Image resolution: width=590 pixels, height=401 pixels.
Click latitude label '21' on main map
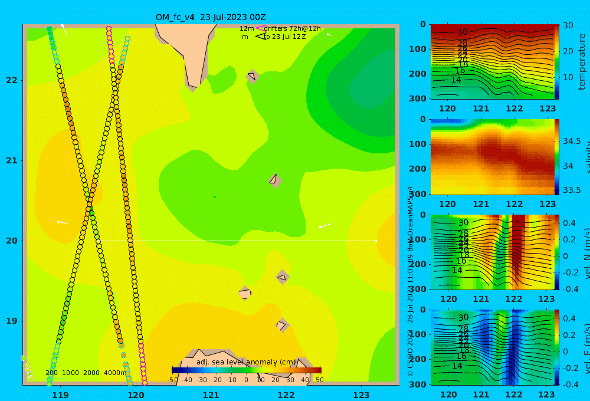click(12, 160)
